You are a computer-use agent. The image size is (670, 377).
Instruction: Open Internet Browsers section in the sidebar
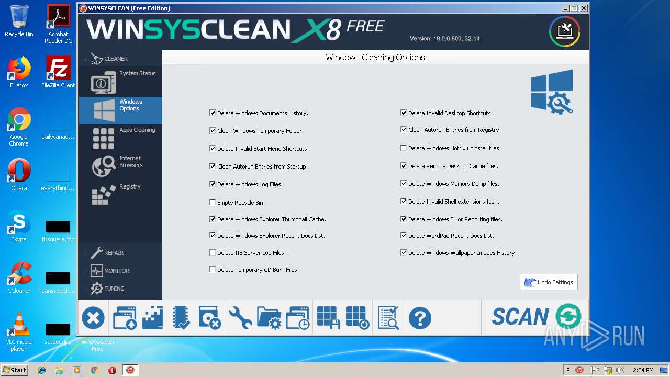[120, 167]
